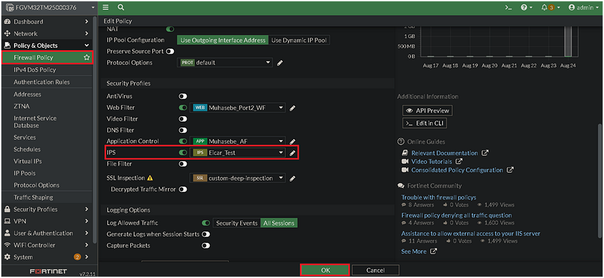Viewport: 604px width, 278px height.
Task: Open IPv4 DoS Policy menu item
Action: 35,70
